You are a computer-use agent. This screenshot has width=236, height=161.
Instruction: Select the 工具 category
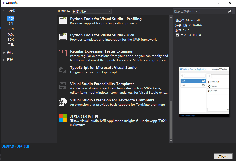(11, 45)
